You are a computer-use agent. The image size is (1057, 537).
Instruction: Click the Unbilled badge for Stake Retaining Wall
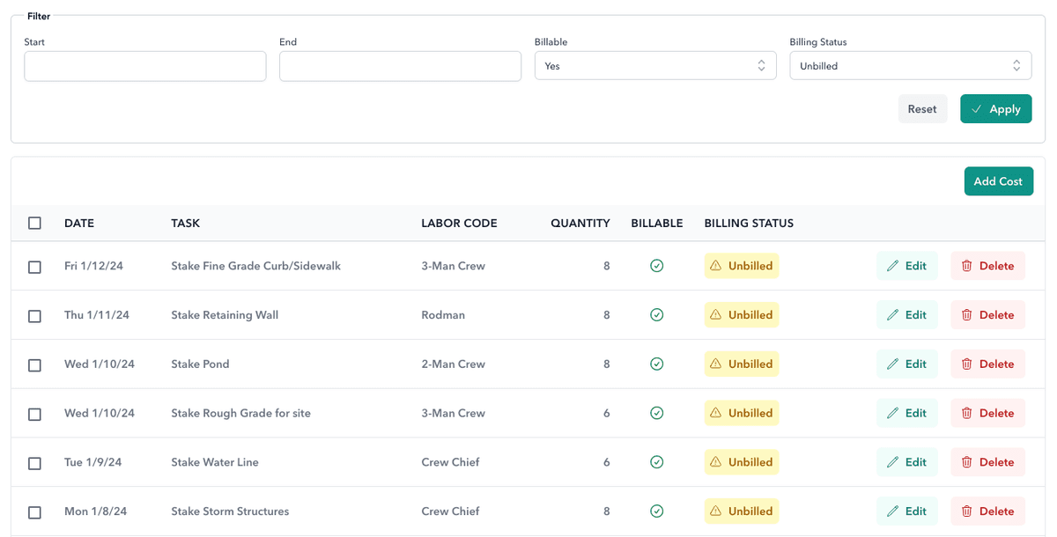(x=741, y=314)
